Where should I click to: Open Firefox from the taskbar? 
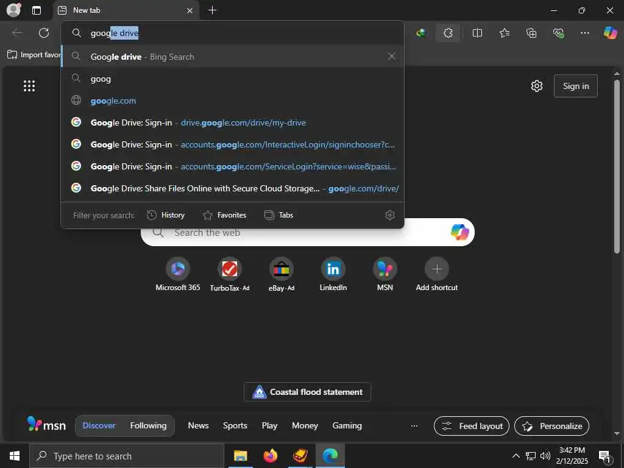[270, 456]
